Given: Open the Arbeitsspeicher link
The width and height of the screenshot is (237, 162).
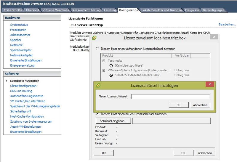Looking at the screenshot, I should point(20,35).
